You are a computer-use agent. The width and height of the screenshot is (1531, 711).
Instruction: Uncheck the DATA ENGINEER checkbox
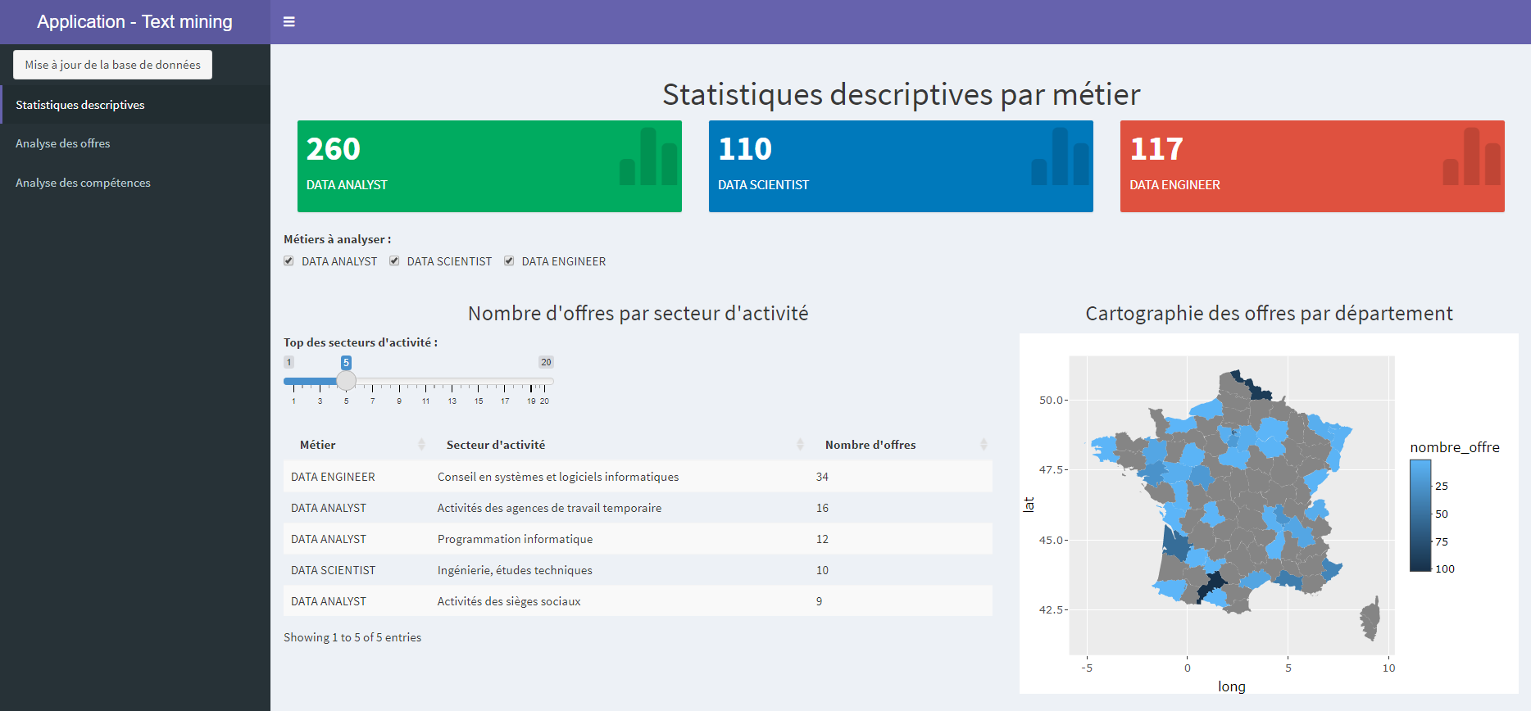click(509, 261)
